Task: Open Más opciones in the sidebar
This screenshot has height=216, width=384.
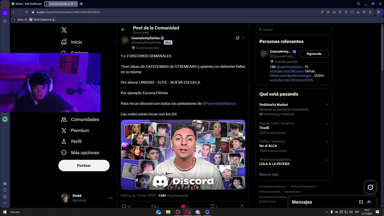Action: 80,153
